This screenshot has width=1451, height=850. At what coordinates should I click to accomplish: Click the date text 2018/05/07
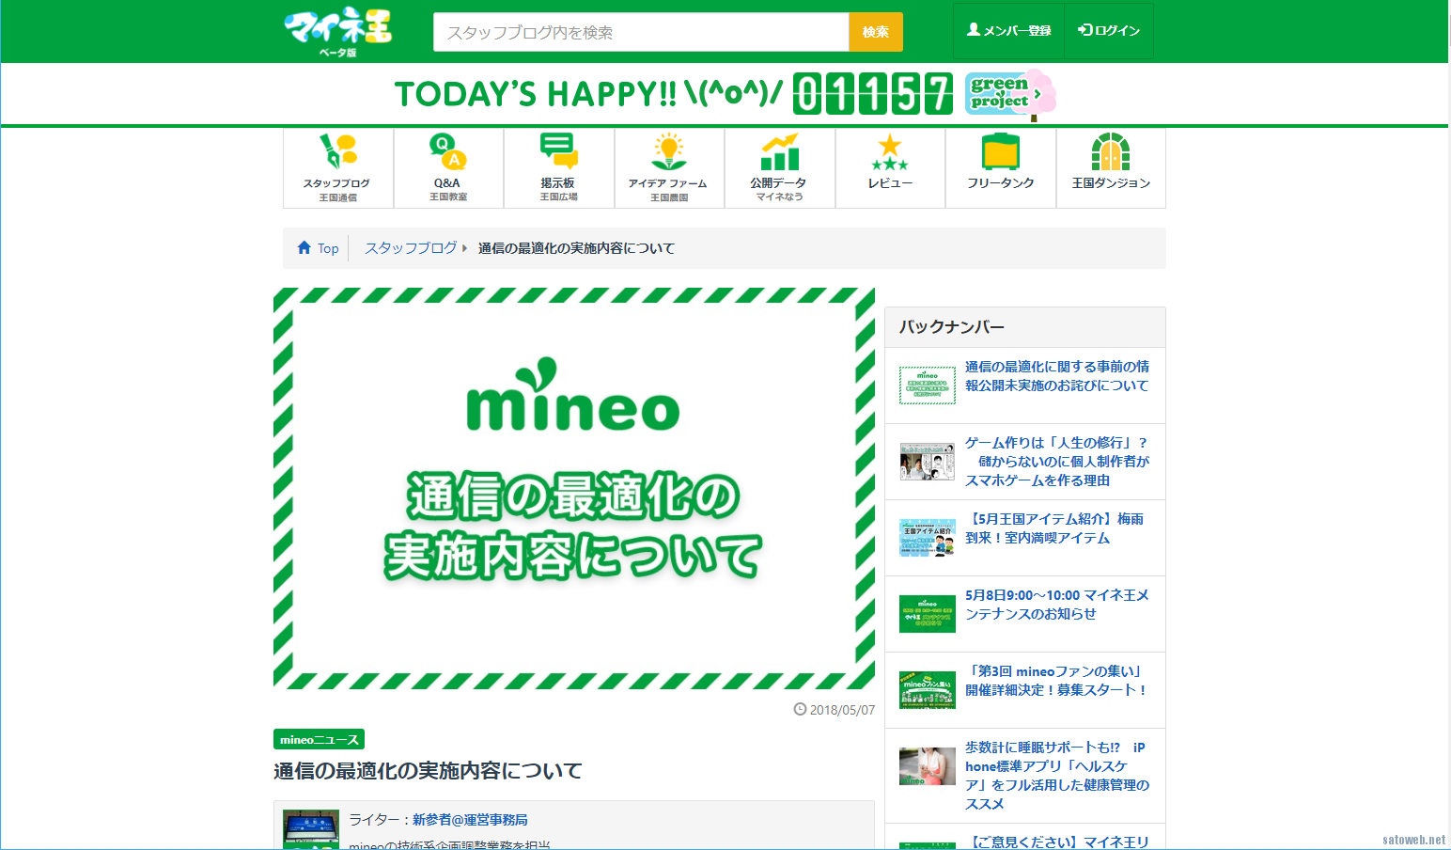click(x=842, y=710)
